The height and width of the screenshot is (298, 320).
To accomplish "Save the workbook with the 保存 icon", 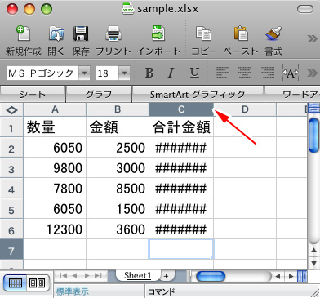I will (81, 33).
